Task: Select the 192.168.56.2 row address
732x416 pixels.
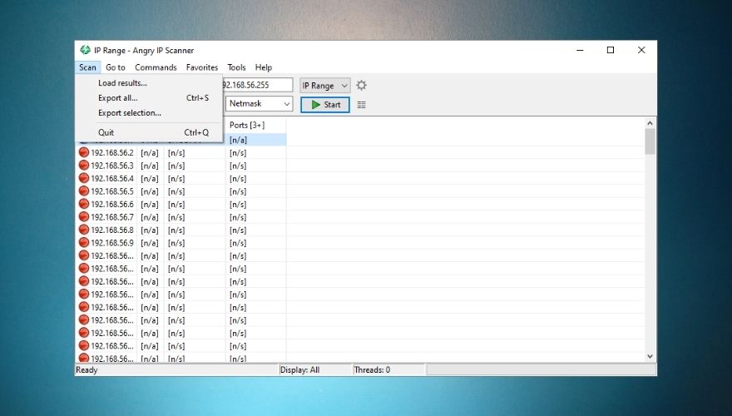Action: point(112,153)
